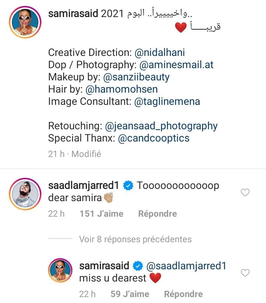Expand "Voir 8 réponses précédentes"
Viewport: 266px width, 303px height.
coord(135,239)
